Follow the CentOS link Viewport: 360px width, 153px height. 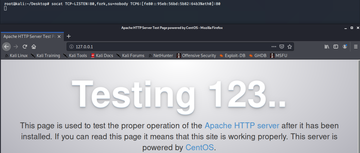(x=199, y=147)
